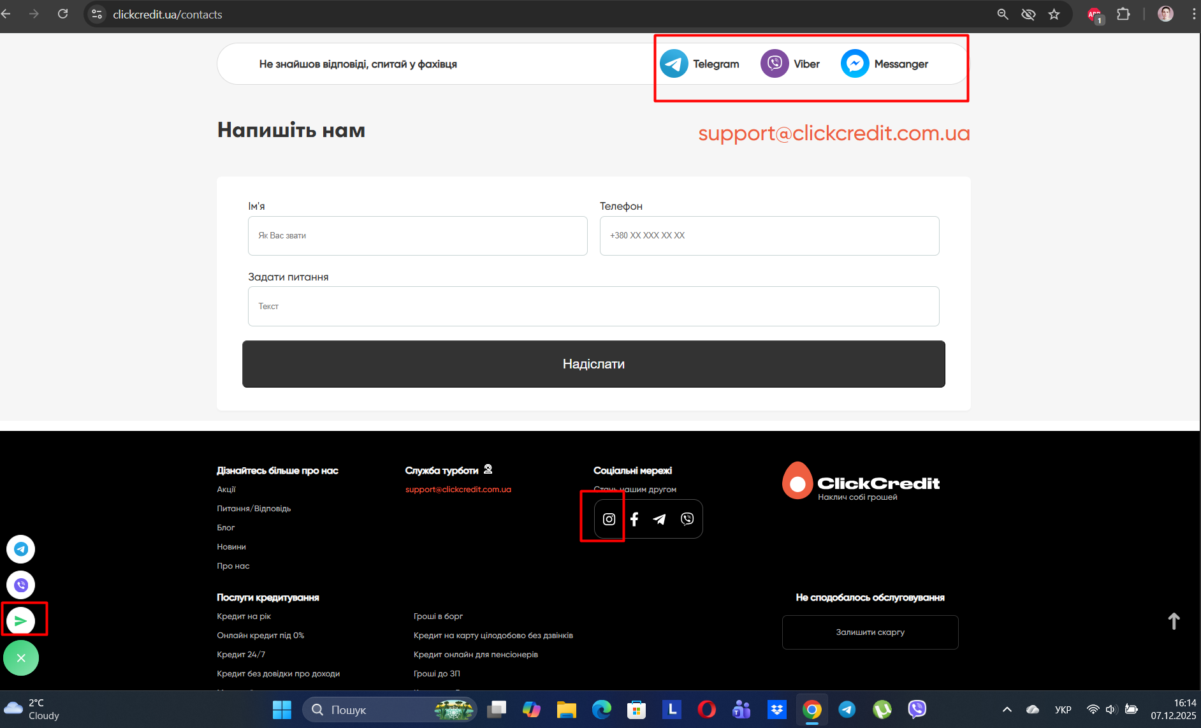Click the address bar URL clickcredit.ua/contacts

coord(168,14)
